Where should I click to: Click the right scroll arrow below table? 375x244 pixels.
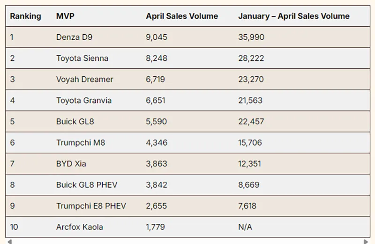[x=366, y=241]
